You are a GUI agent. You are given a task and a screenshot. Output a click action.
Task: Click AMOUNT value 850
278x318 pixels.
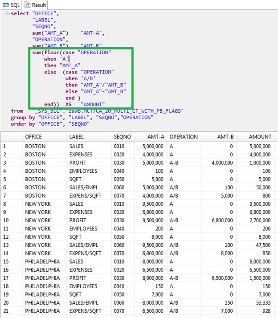[266, 253]
